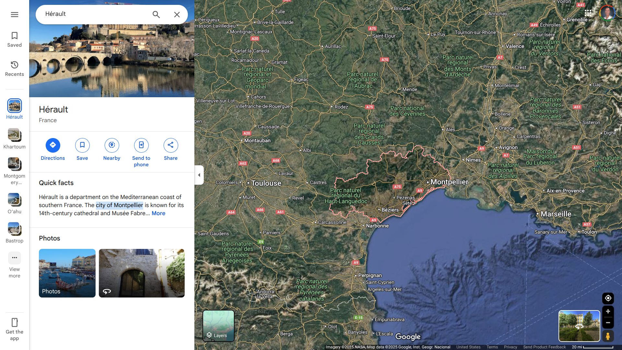Send Hérault to phone

(x=141, y=146)
